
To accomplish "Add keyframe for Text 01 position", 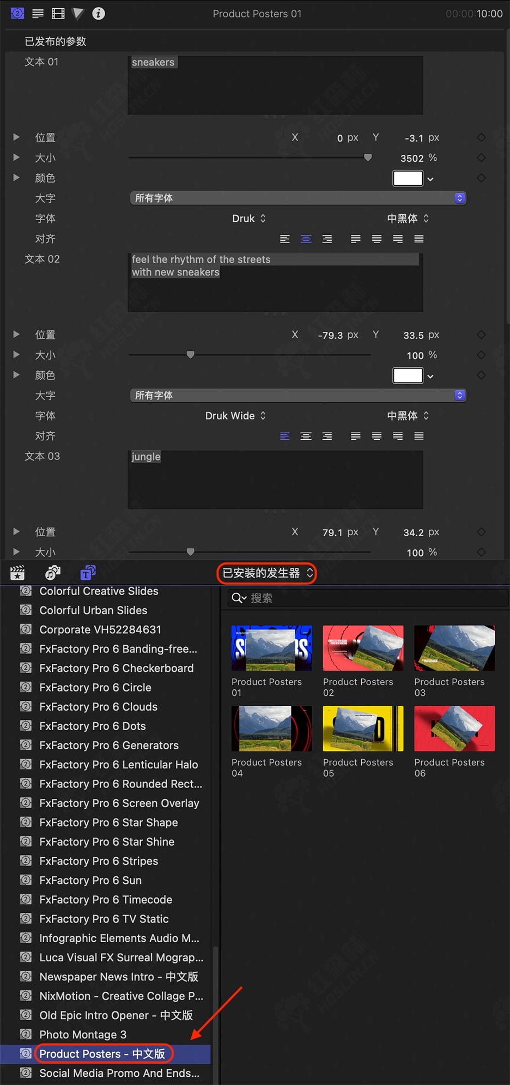I will [481, 137].
